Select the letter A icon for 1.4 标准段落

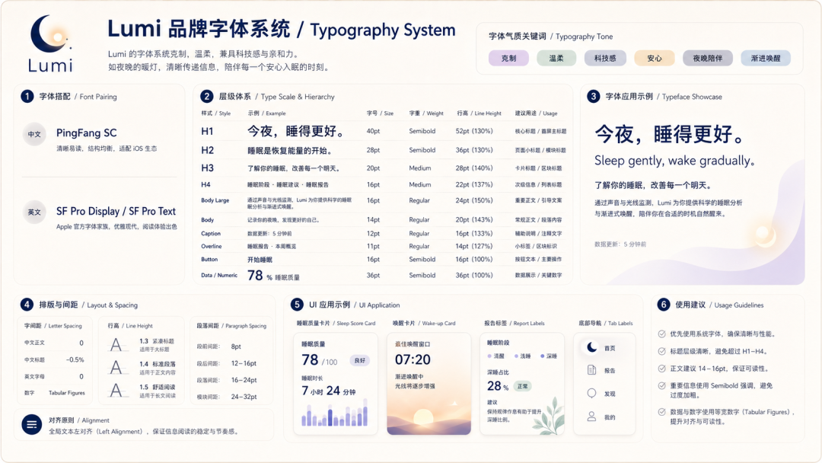[x=116, y=368]
